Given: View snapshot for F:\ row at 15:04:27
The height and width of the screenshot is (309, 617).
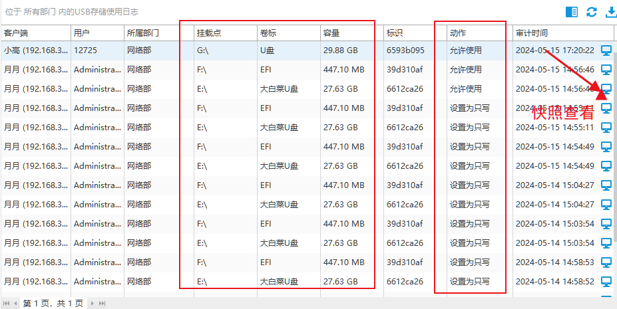Looking at the screenshot, I should tap(606, 185).
